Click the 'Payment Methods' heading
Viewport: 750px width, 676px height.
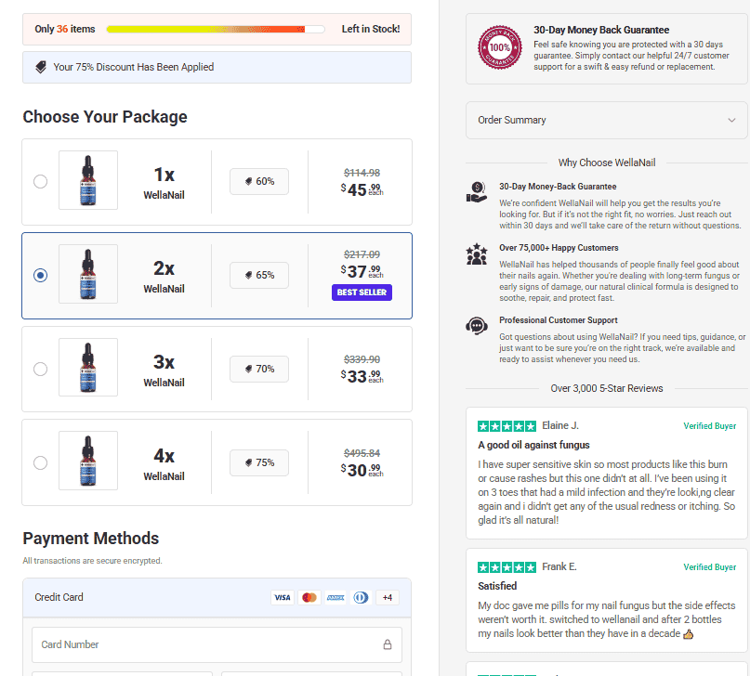[x=91, y=539]
